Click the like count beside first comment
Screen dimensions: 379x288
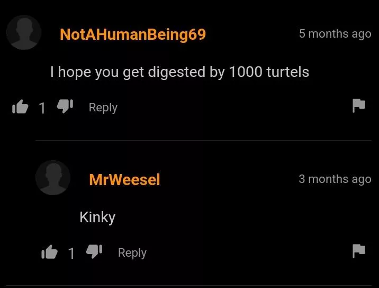[x=42, y=108]
